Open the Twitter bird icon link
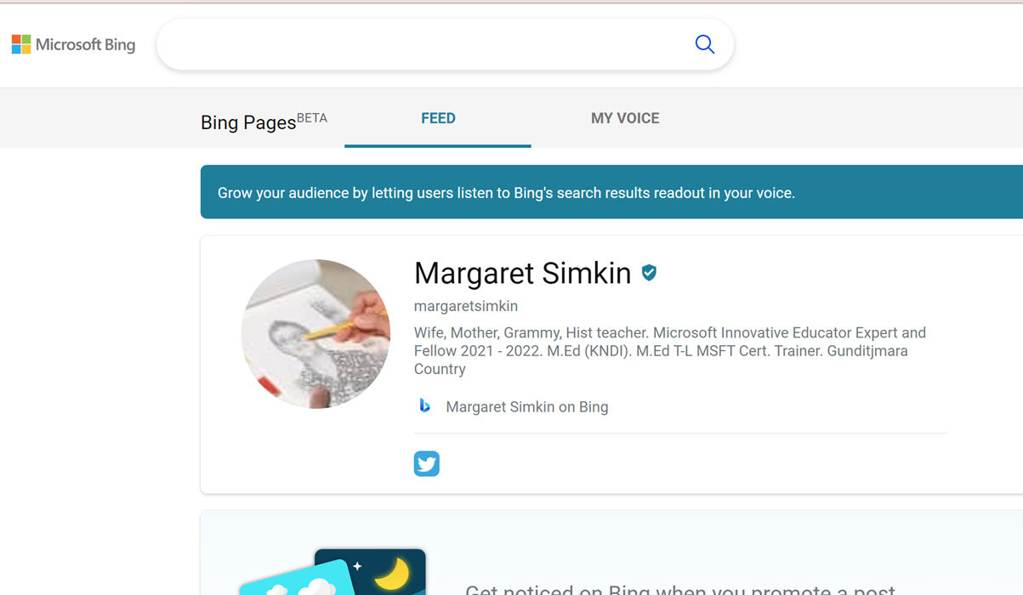Image resolution: width=1023 pixels, height=595 pixels. point(427,464)
